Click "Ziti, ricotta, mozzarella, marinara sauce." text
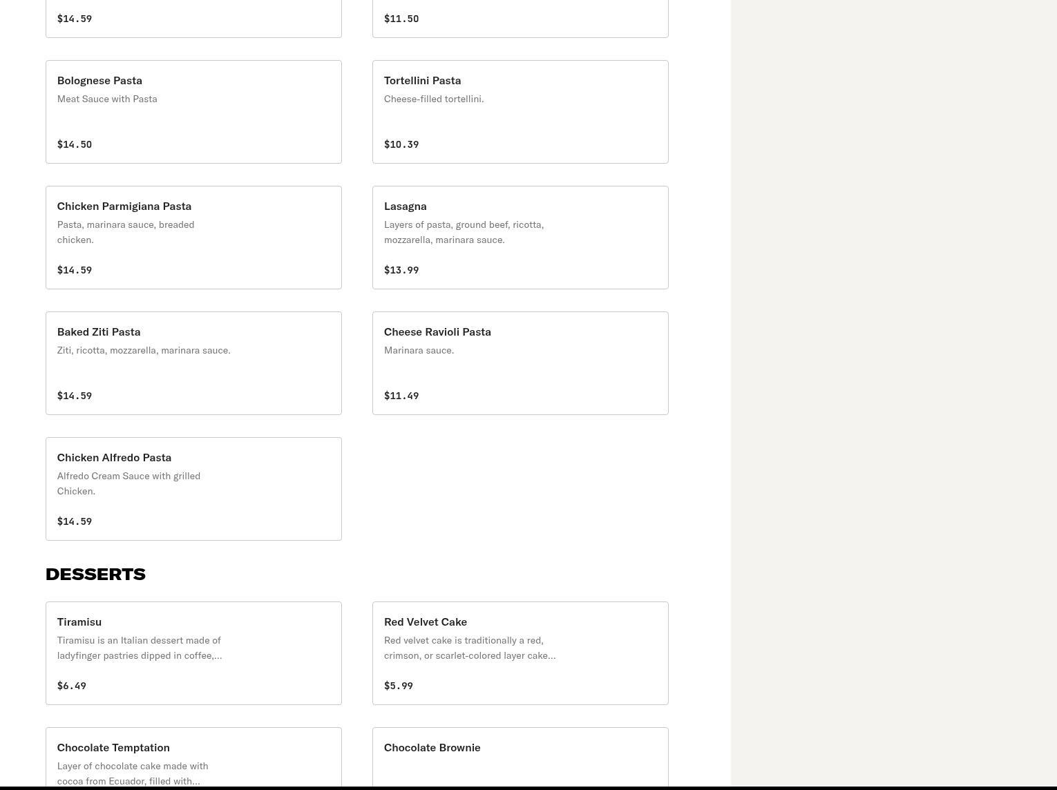Screen dimensions: 1057x790 (144, 350)
